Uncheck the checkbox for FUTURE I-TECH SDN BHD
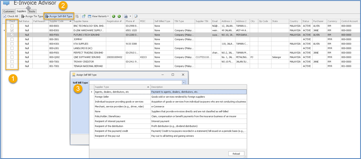The height and width of the screenshot is (159, 361). [12, 35]
